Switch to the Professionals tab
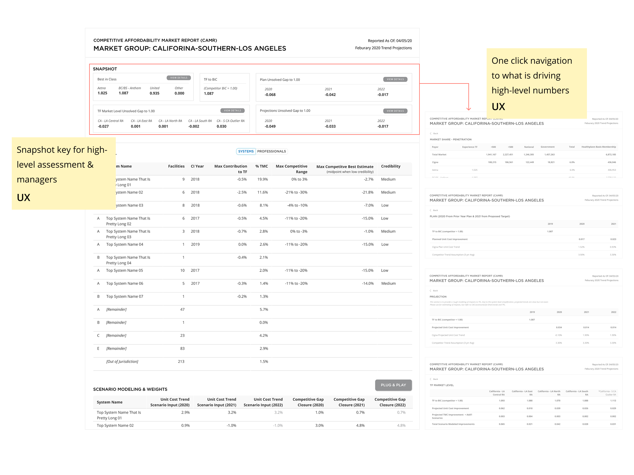This screenshot has width=634, height=475. coord(271,152)
